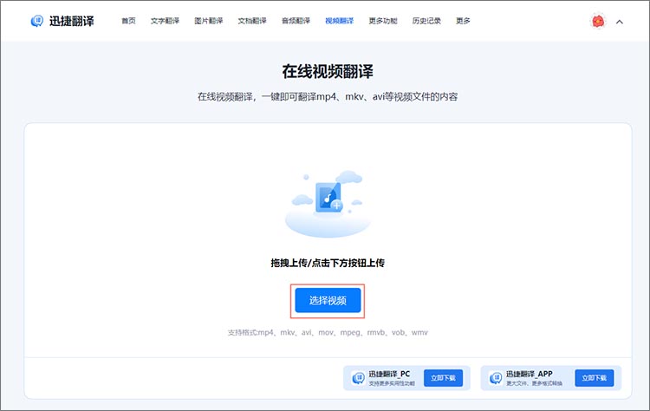Open 文档翻译 menu item
Viewport: 650px width, 411px height.
coord(252,21)
